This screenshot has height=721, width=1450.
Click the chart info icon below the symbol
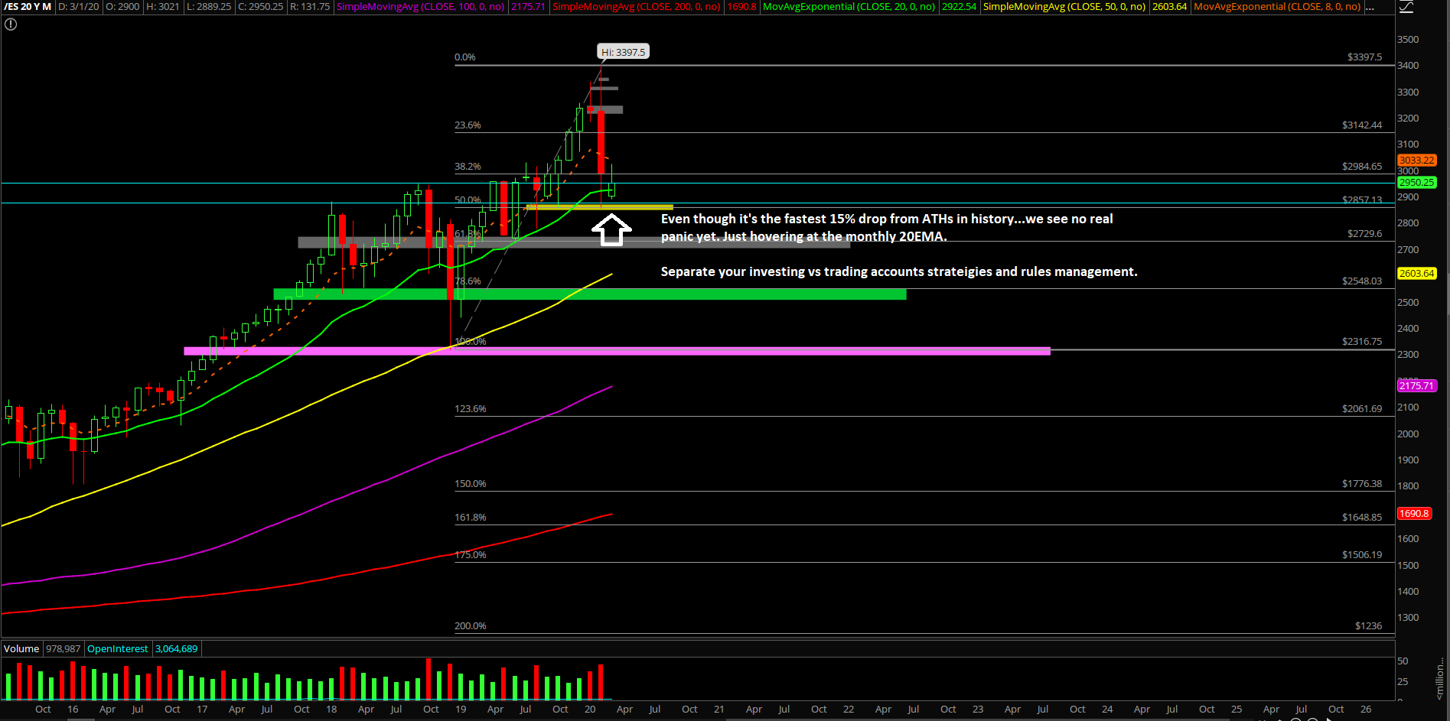11,24
